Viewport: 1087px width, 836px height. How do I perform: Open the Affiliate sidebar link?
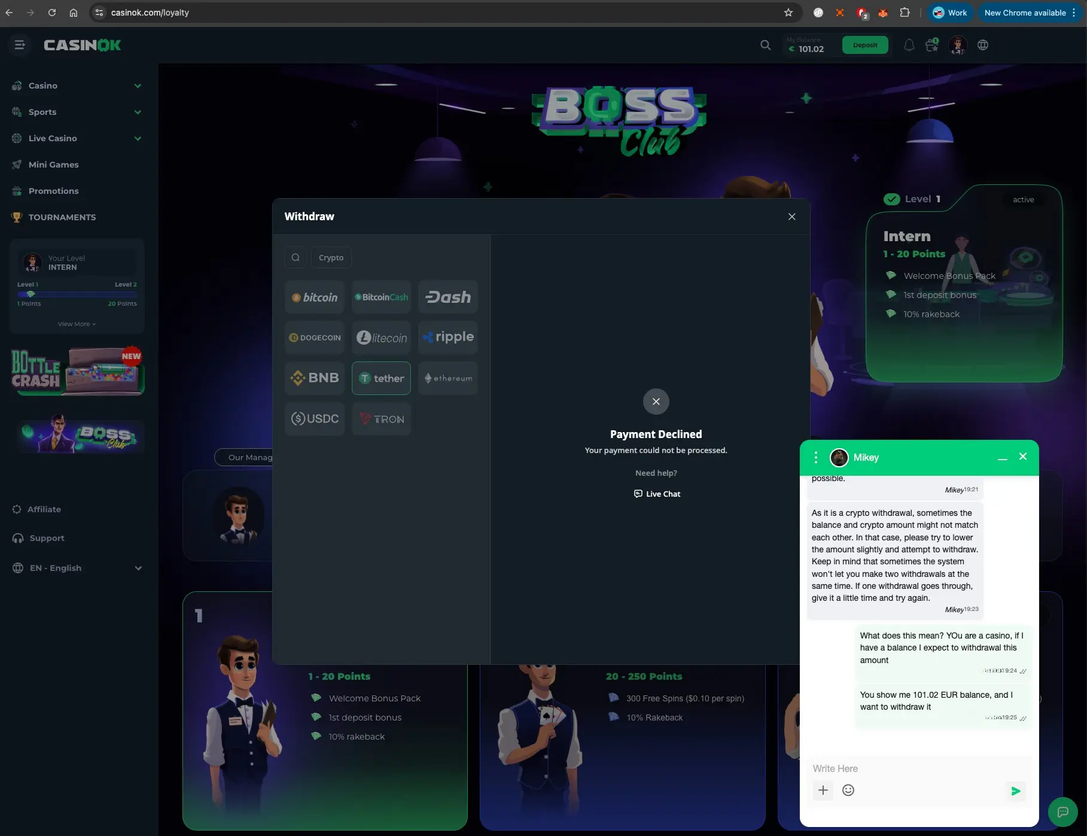(37, 509)
